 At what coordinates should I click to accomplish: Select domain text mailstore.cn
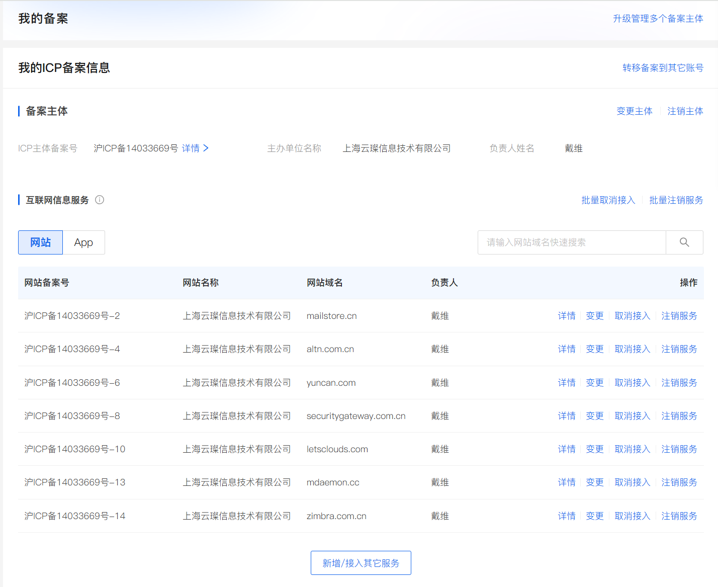coord(332,316)
